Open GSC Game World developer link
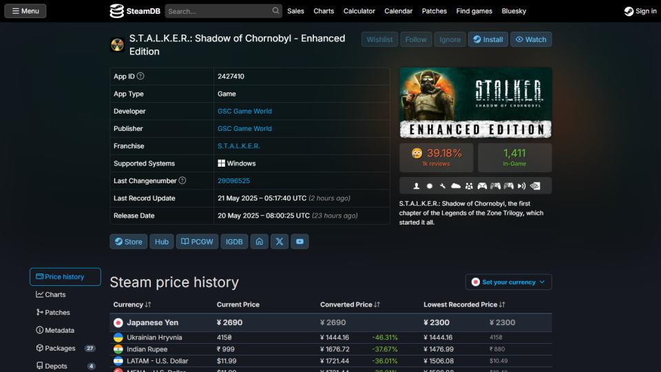661x372 pixels. coord(244,111)
